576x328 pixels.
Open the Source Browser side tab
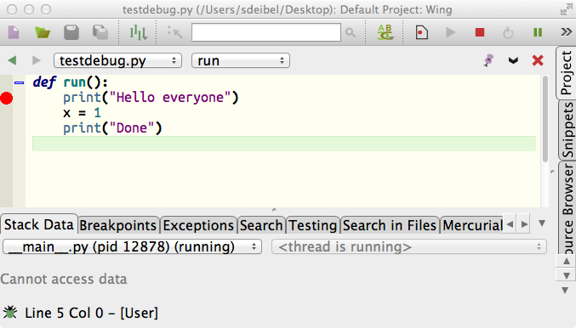click(567, 207)
